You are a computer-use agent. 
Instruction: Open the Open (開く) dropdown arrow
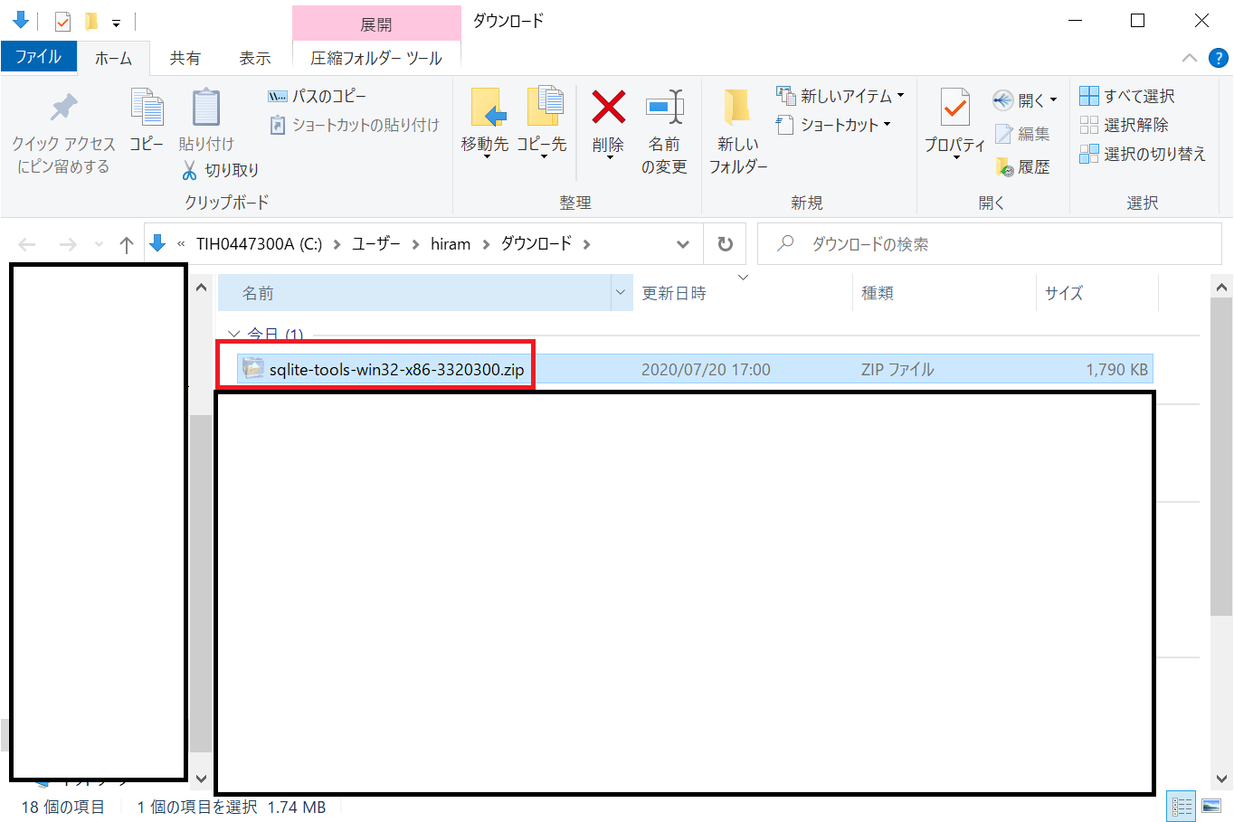coord(1052,99)
